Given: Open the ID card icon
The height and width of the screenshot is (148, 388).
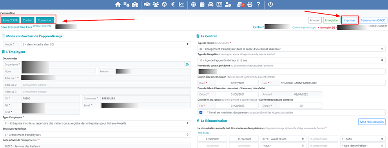Looking at the screenshot, I should pyautogui.click(x=219, y=4).
